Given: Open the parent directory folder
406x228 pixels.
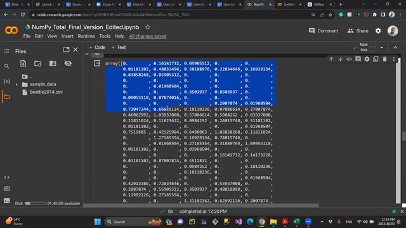Looking at the screenshot, I should point(25,77).
